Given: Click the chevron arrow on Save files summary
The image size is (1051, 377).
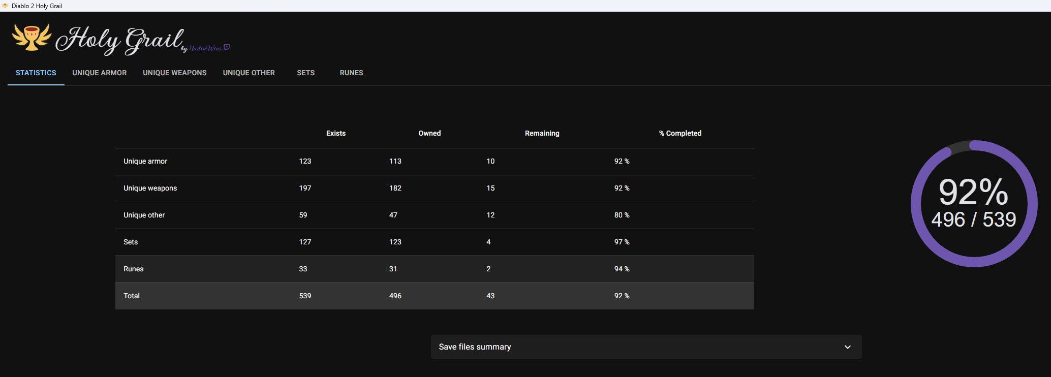Looking at the screenshot, I should point(847,347).
